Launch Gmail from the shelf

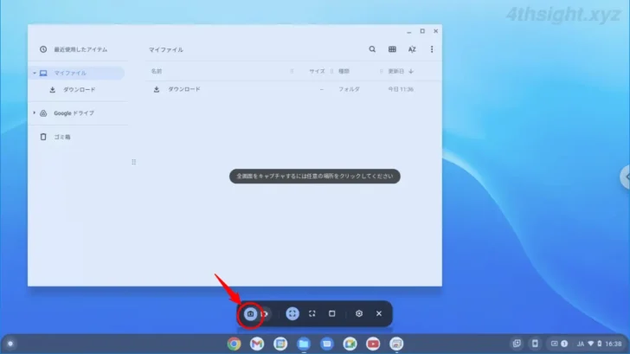[257, 344]
